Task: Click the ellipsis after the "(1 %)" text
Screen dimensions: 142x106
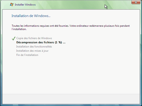Action: click(64, 43)
